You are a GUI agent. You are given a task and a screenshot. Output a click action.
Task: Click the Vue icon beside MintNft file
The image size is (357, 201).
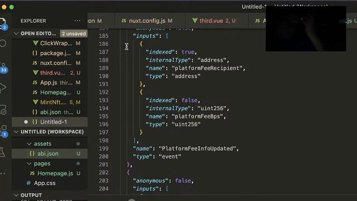[35, 102]
